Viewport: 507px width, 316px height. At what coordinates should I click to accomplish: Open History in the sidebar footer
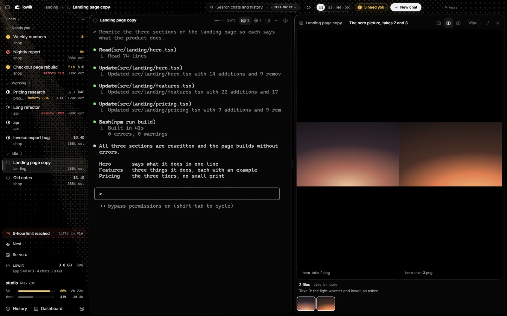(x=16, y=309)
